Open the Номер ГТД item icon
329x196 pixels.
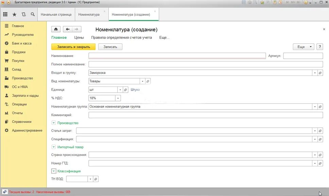(x=320, y=163)
